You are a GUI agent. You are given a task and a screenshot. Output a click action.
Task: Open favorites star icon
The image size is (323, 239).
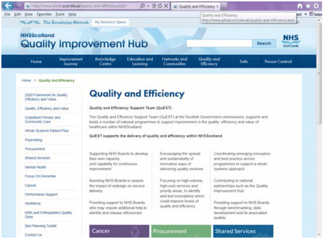click(x=308, y=6)
